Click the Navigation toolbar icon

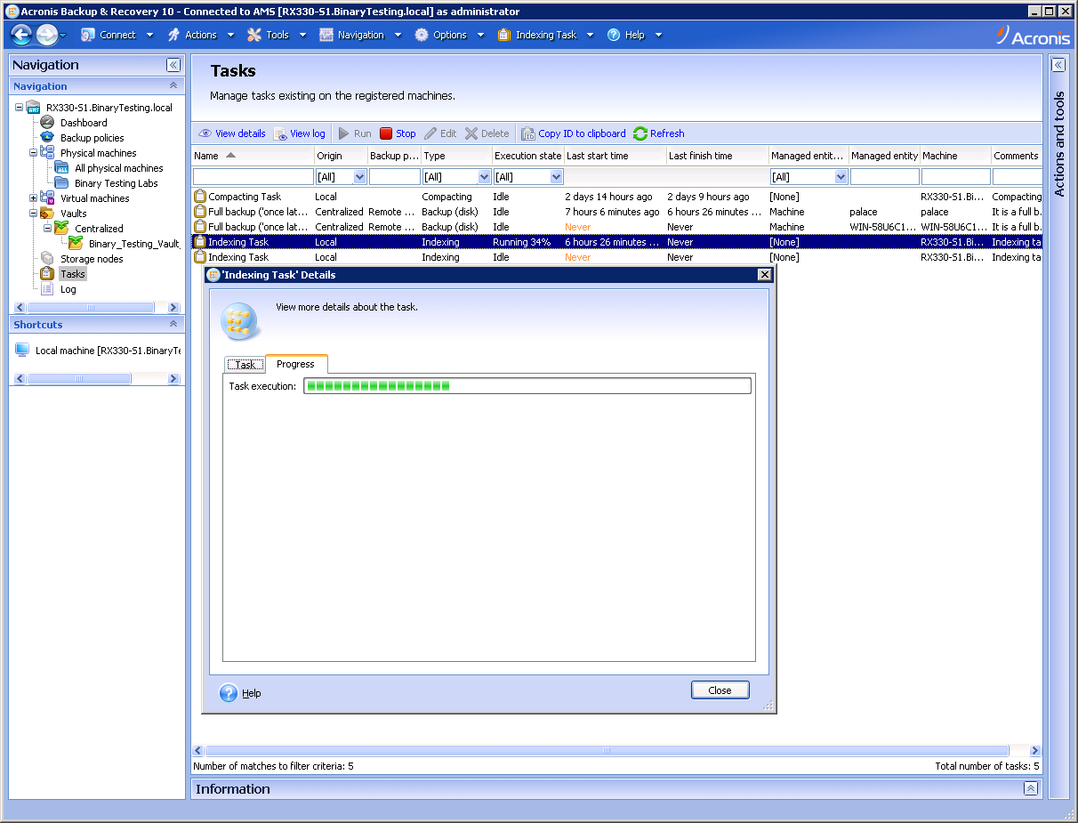tap(326, 35)
